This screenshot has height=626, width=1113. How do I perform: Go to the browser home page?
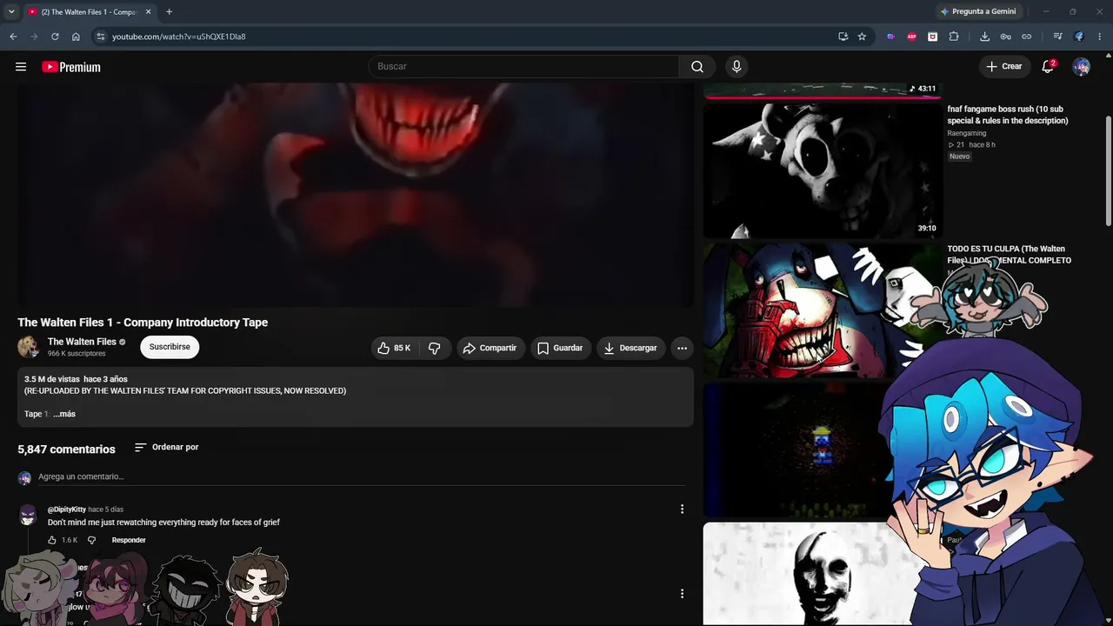pos(76,37)
